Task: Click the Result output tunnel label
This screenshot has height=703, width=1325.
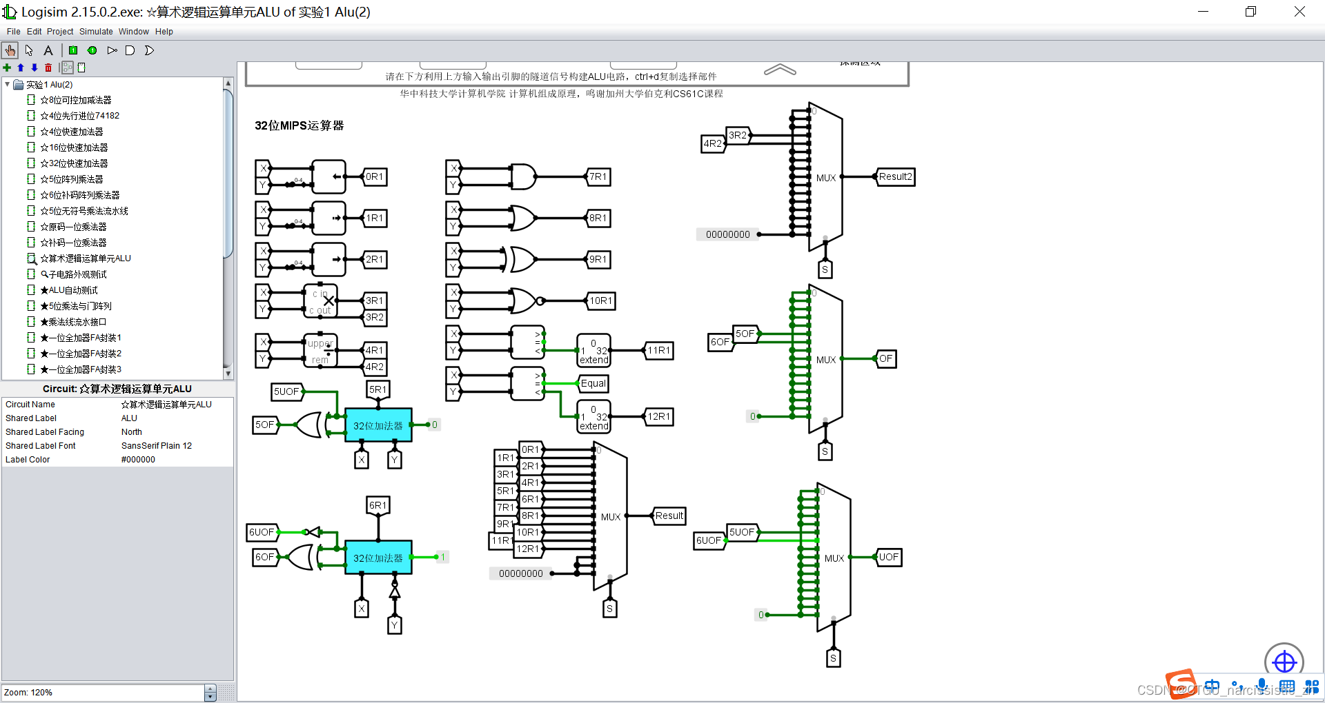Action: tap(668, 516)
